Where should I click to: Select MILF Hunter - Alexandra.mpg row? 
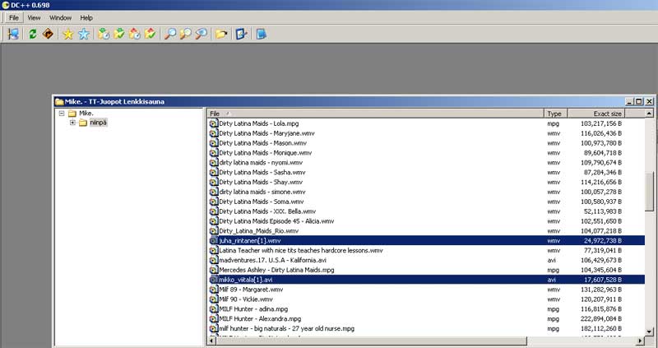(426, 318)
